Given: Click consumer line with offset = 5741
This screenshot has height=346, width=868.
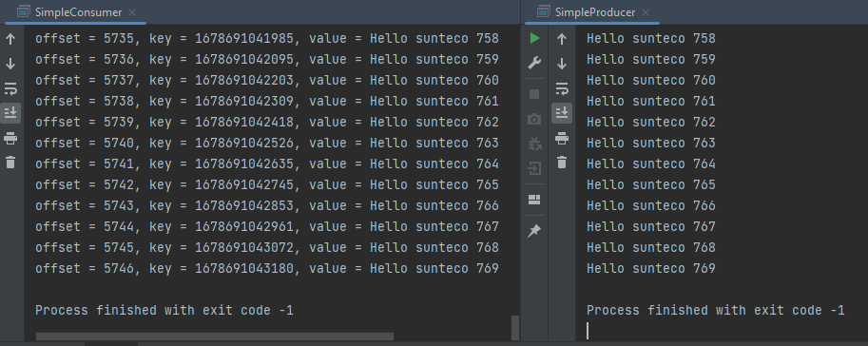Looking at the screenshot, I should tap(267, 163).
